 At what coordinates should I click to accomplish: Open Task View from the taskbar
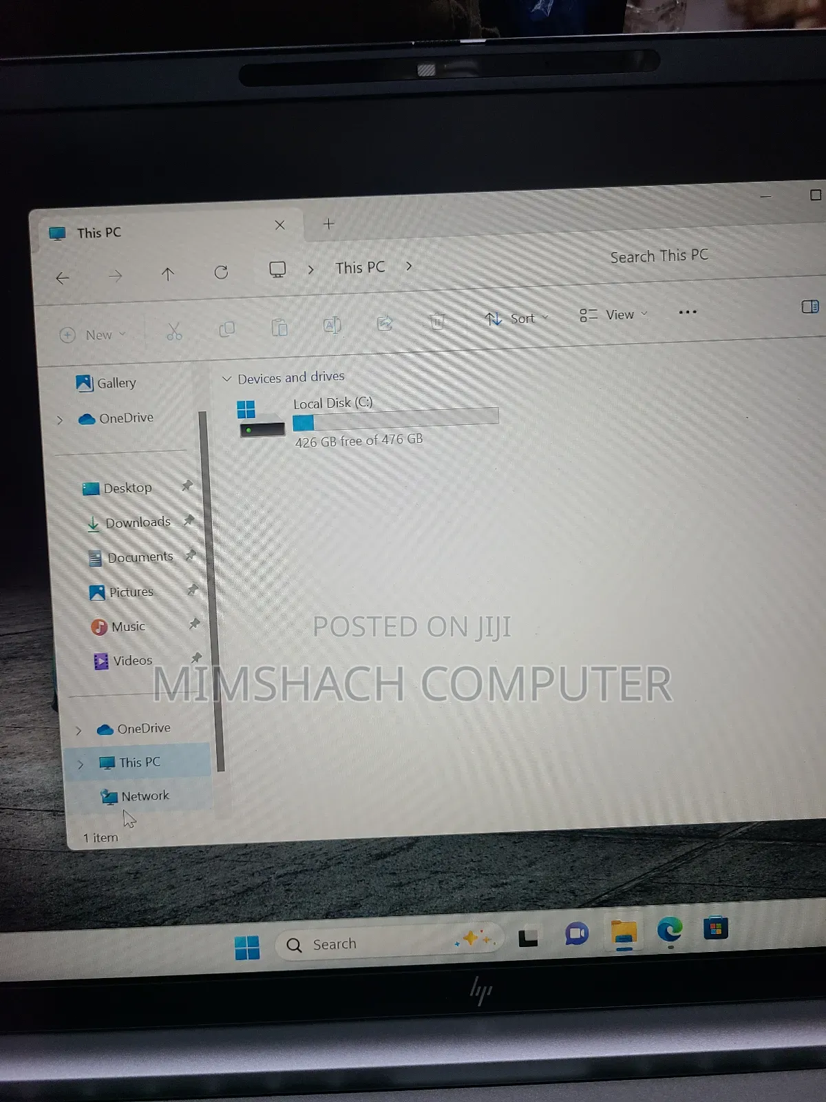528,937
